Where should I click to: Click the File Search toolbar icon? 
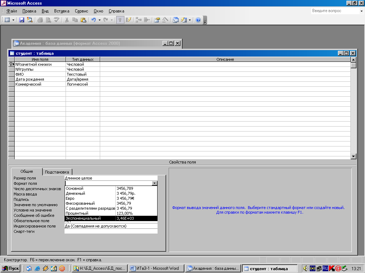[30, 20]
